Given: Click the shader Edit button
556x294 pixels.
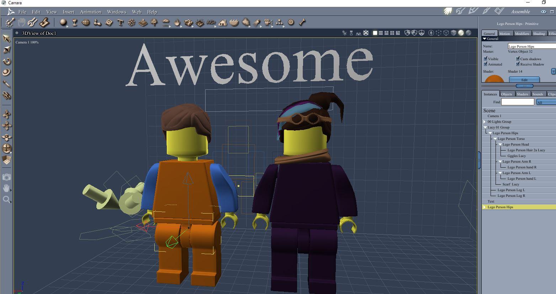Looking at the screenshot, I should click(524, 80).
